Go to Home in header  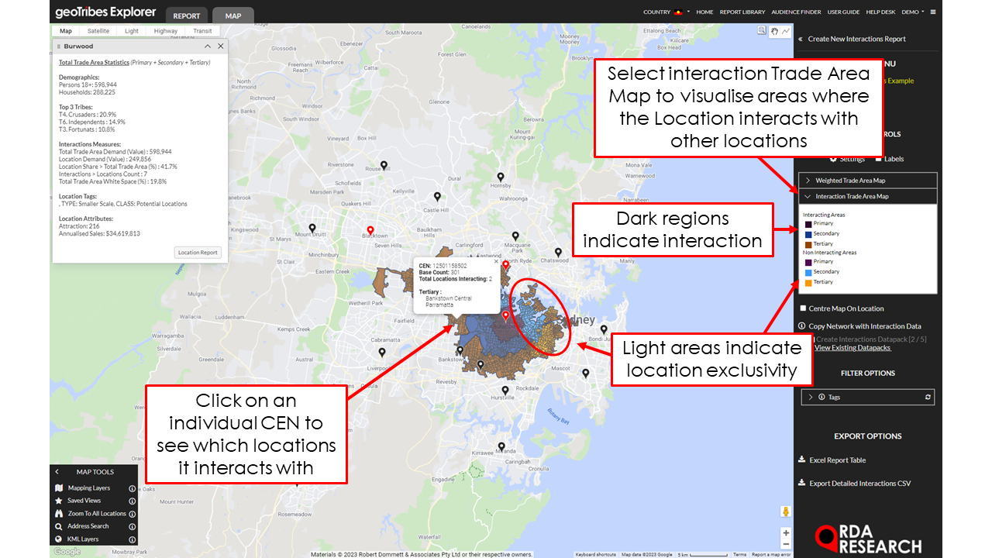(704, 12)
